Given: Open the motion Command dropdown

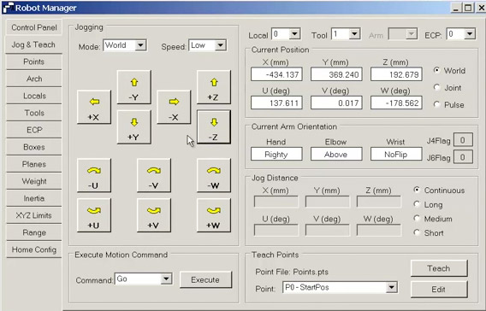Looking at the screenshot, I should 166,279.
